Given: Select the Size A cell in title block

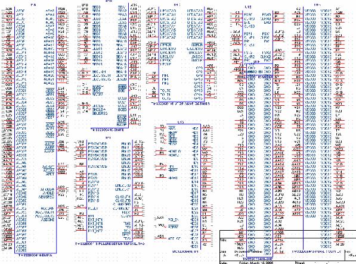Looking at the screenshot, I should pyautogui.click(x=224, y=253).
